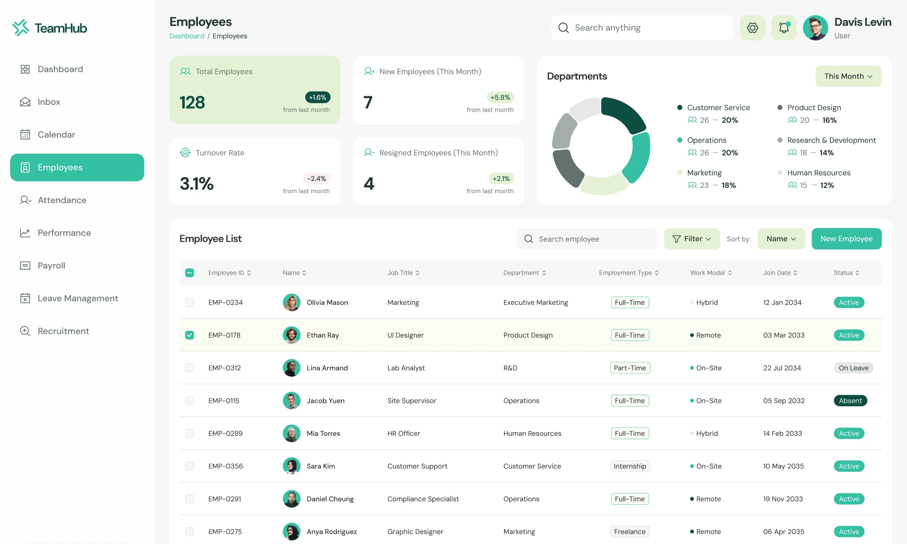Expand the Filter dropdown

[x=692, y=238]
